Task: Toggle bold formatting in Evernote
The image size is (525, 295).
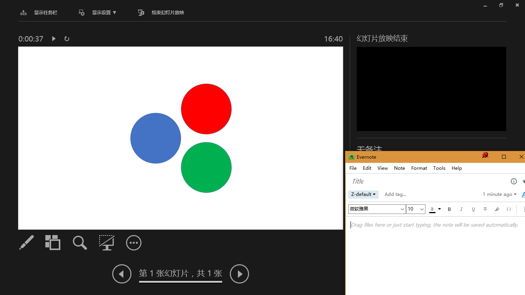Action: [449, 209]
